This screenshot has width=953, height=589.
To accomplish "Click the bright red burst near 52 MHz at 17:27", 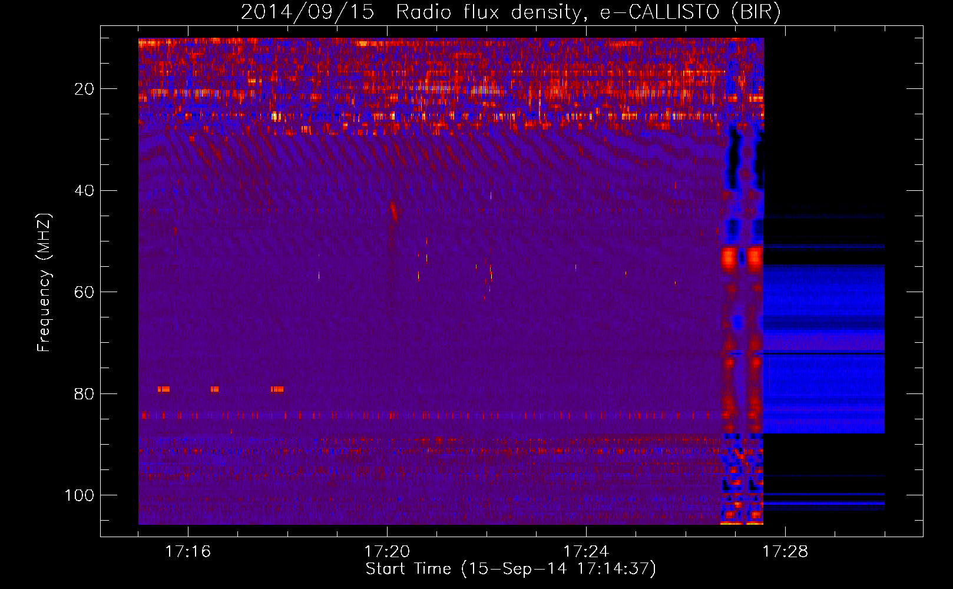I will [729, 257].
